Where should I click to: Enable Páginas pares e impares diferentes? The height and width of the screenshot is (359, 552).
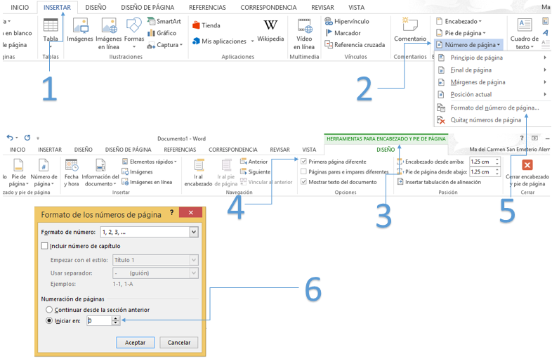[303, 171]
